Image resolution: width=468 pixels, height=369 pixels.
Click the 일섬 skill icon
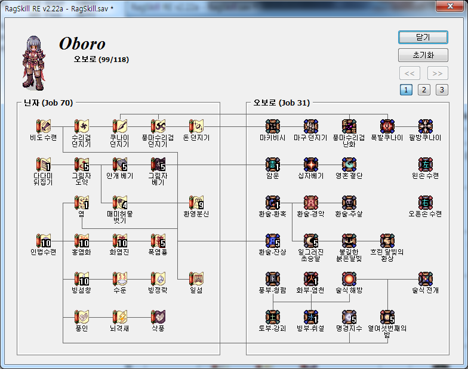[196, 278]
